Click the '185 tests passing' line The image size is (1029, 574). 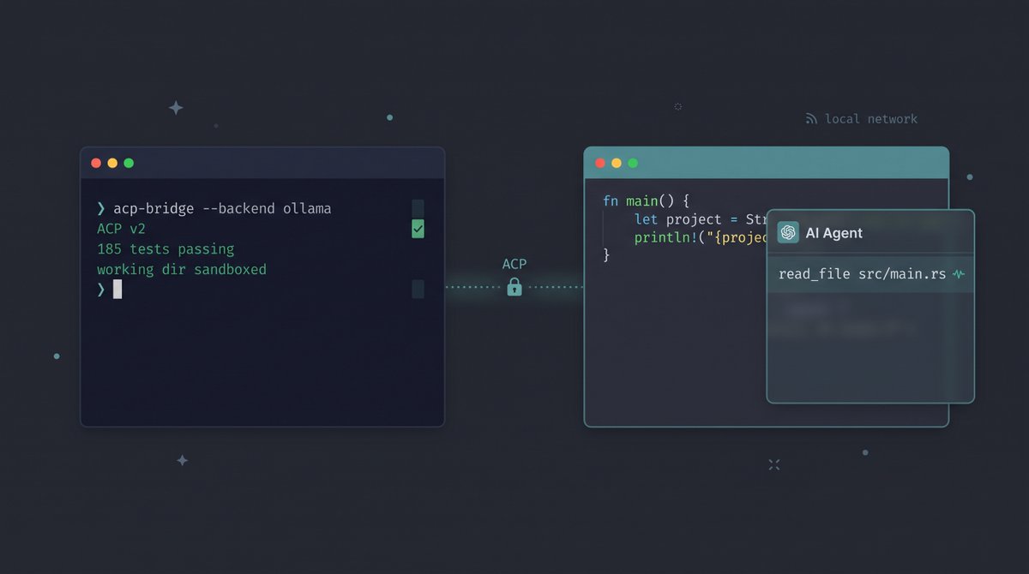pyautogui.click(x=165, y=249)
